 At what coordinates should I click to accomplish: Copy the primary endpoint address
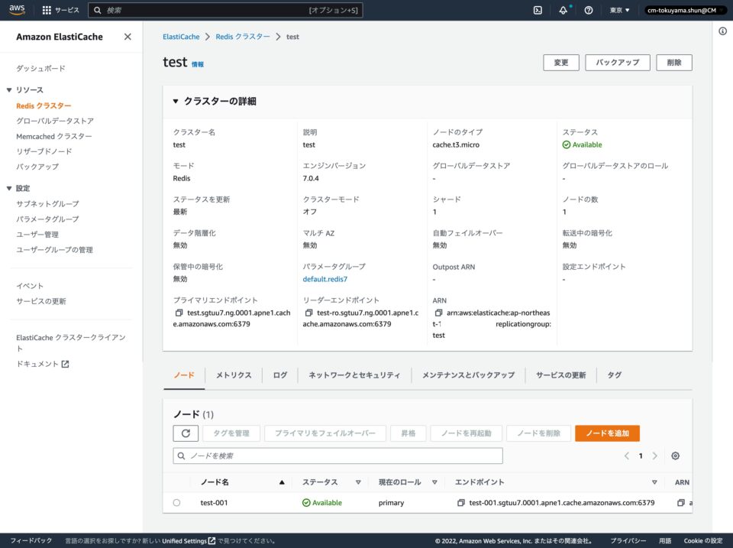click(x=179, y=313)
